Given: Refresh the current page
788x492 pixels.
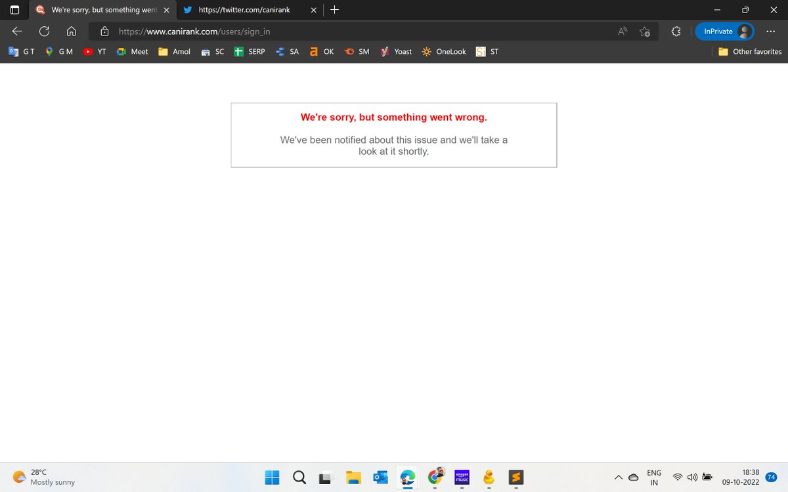Looking at the screenshot, I should point(45,31).
